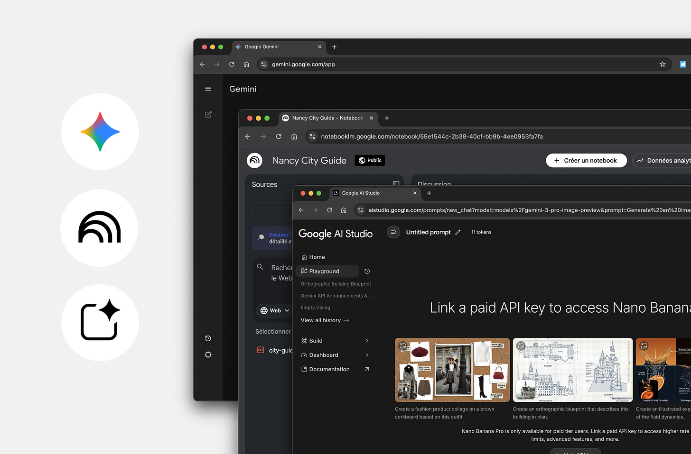Select the Google Gemini browser tab

click(x=279, y=47)
